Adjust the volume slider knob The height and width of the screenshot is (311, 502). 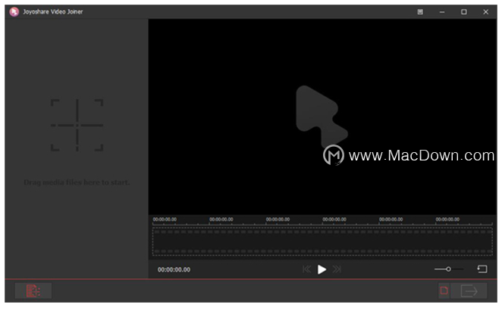click(448, 269)
